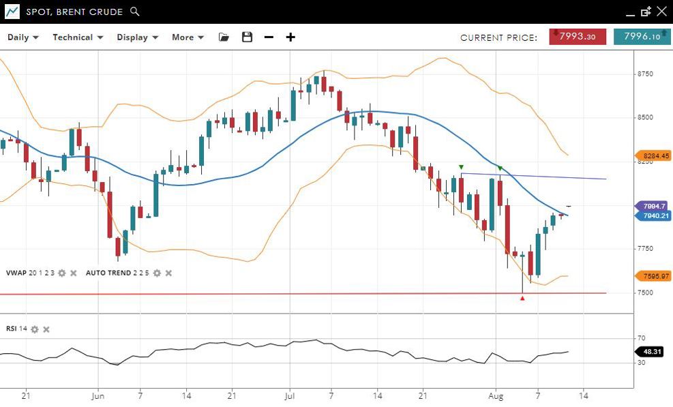Expand the Display options dropdown
This screenshot has height=407, width=673.
(x=137, y=37)
